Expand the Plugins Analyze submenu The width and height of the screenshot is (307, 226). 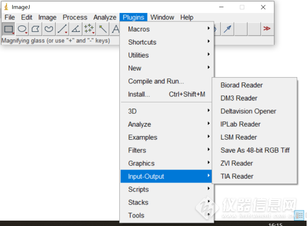coord(166,124)
